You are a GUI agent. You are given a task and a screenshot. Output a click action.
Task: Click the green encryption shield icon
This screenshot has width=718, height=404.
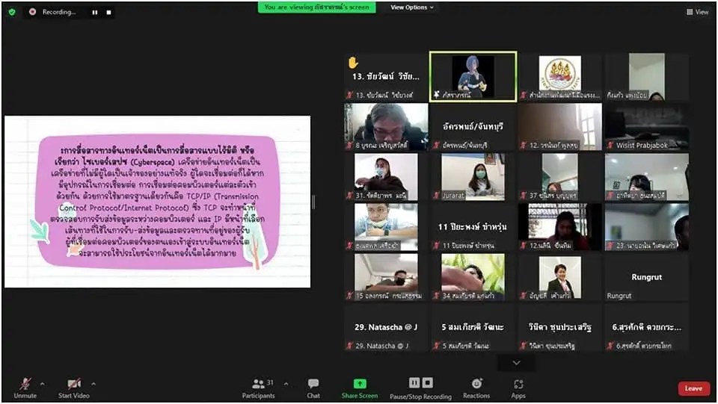point(11,12)
